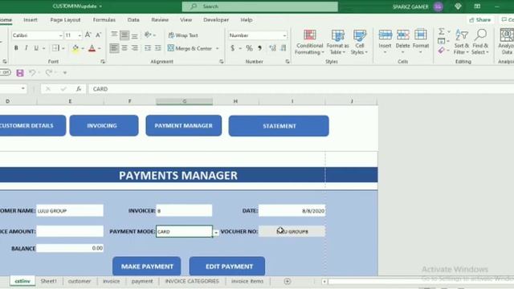Undo the last action

32,72
